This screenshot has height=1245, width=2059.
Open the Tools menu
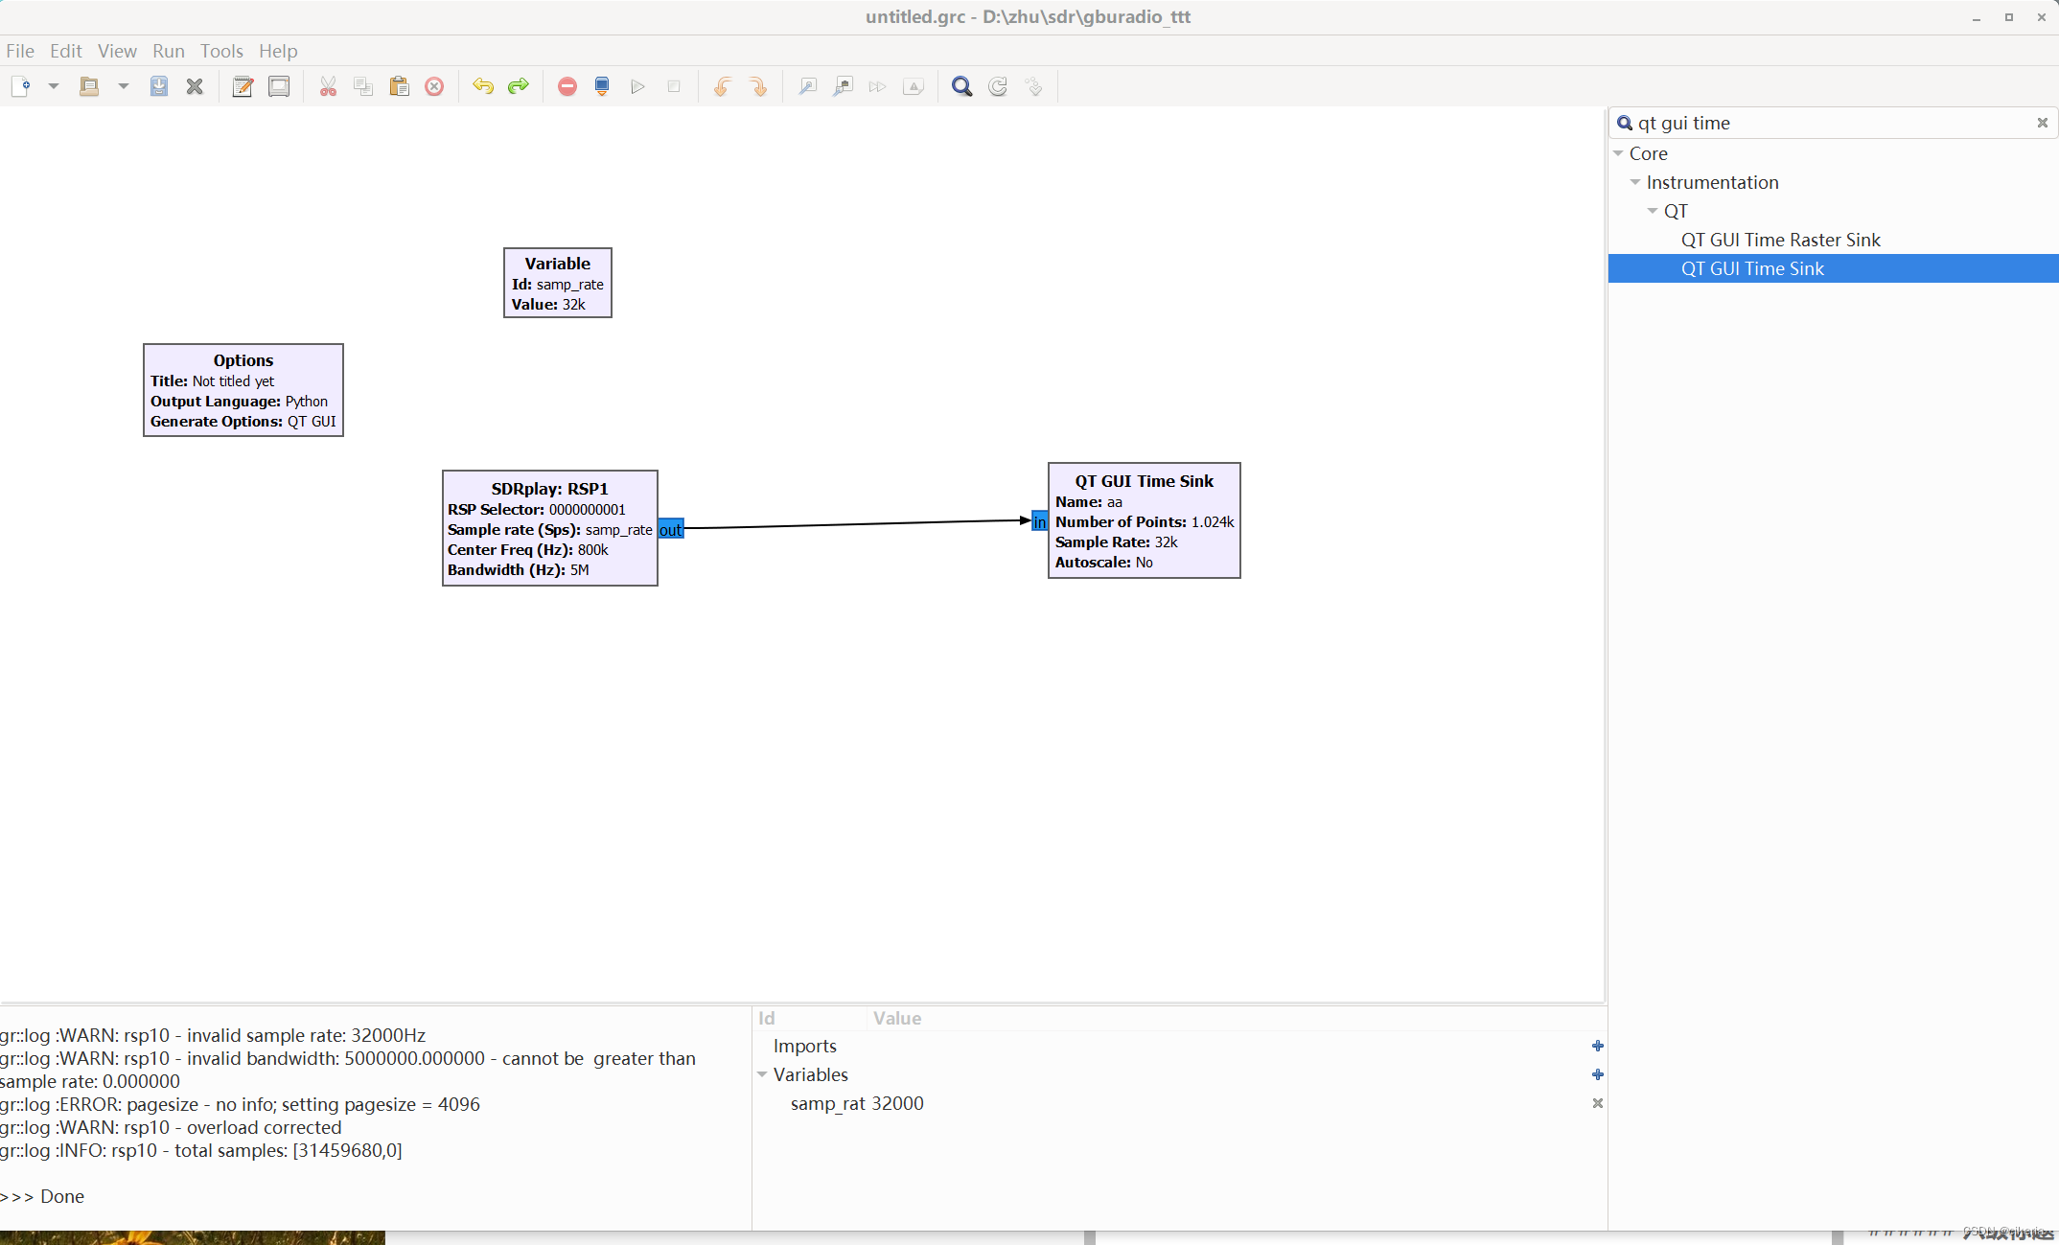point(221,51)
